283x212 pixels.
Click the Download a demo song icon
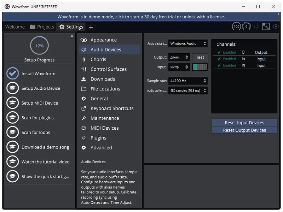click(12, 147)
